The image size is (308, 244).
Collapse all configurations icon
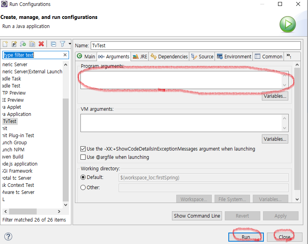tap(53, 44)
